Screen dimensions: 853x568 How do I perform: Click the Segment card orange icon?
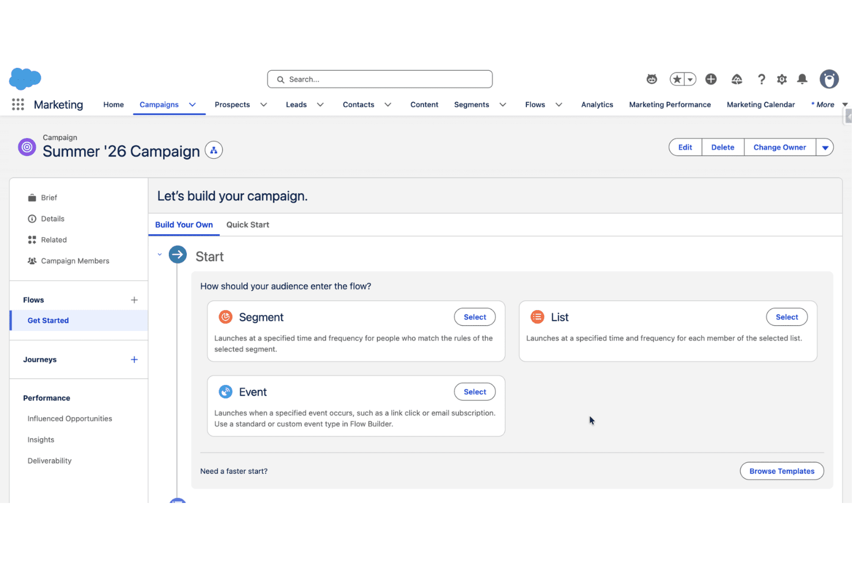(x=225, y=317)
